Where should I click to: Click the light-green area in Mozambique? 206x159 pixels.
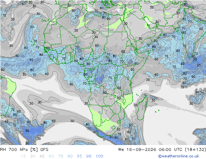click(x=127, y=100)
